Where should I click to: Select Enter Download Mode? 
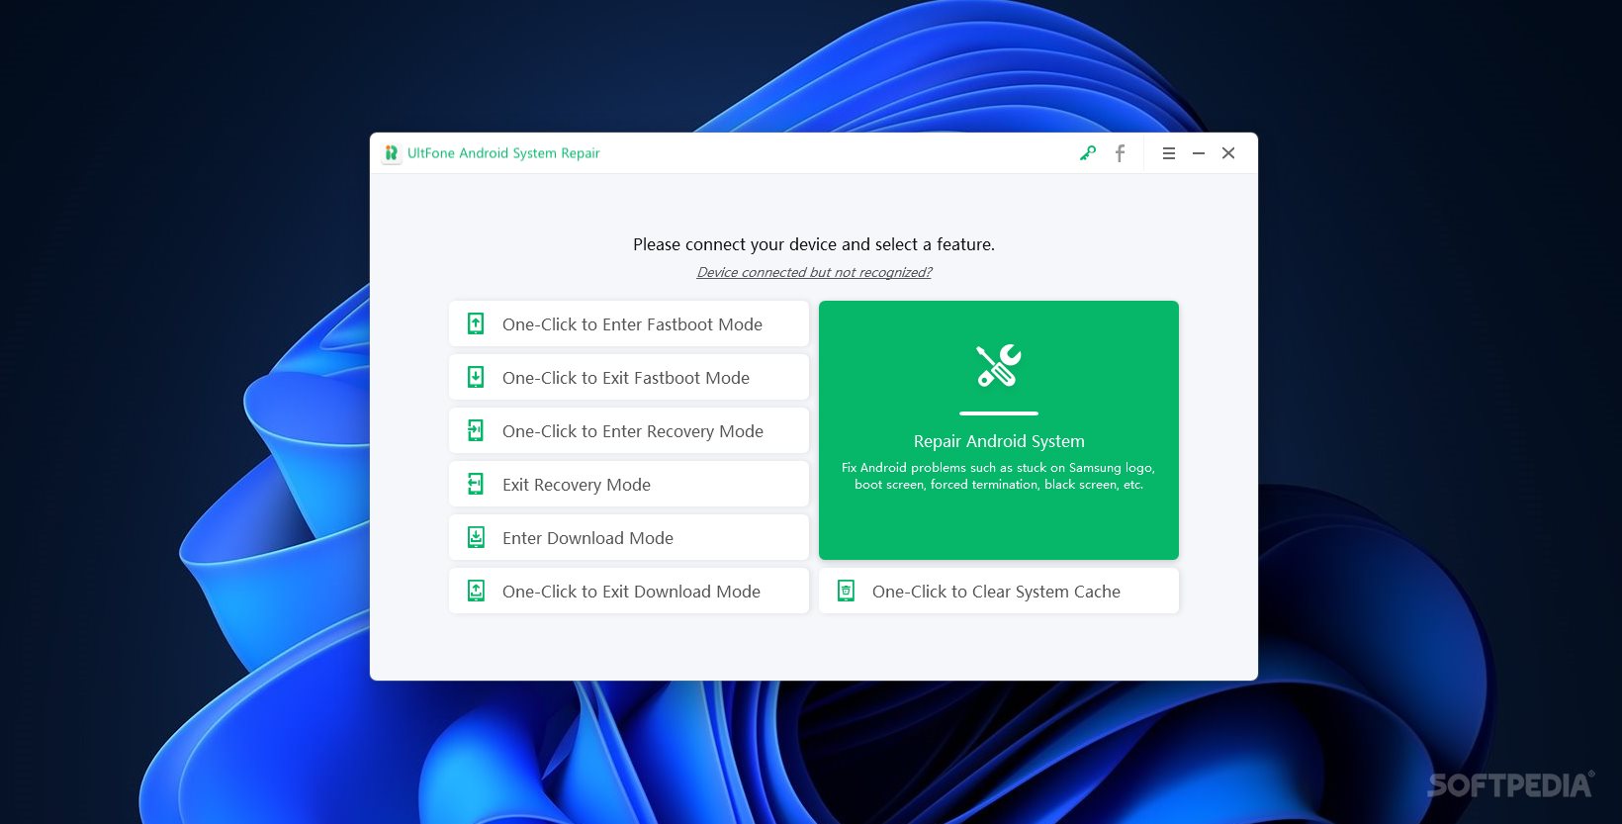click(x=629, y=537)
